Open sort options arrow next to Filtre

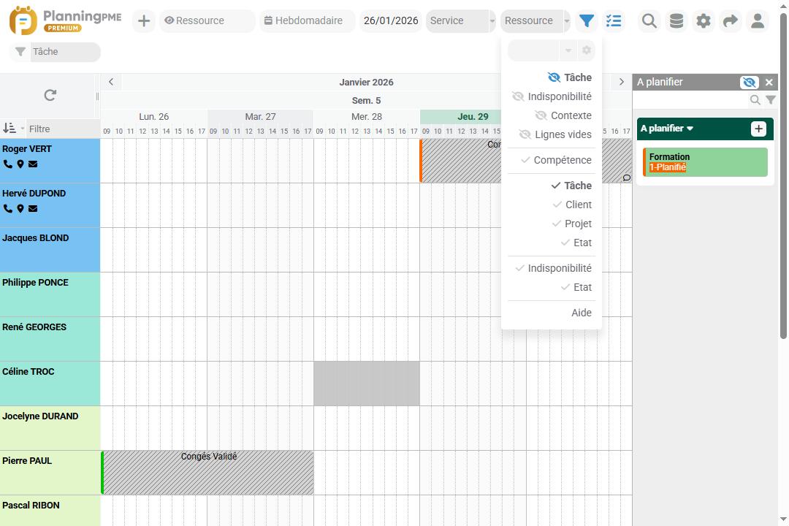click(22, 129)
